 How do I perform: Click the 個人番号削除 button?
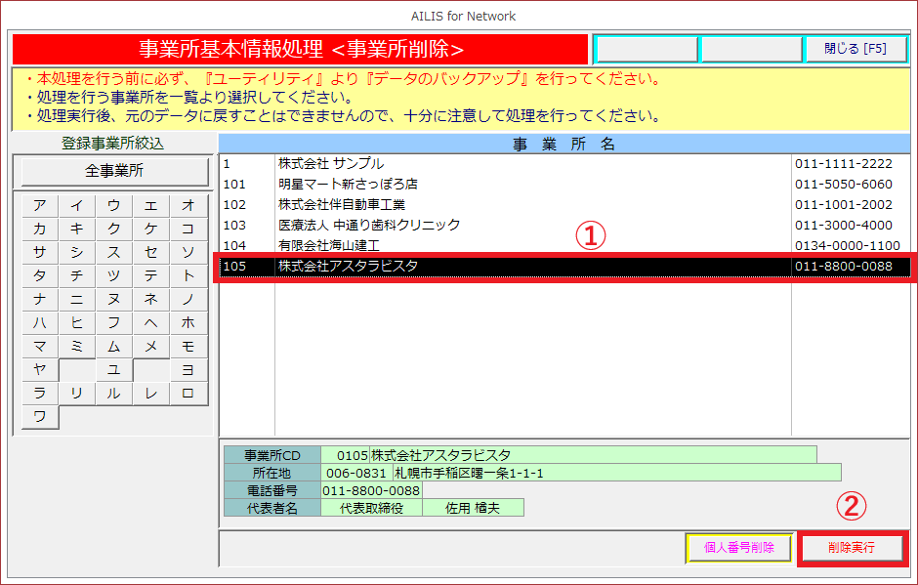click(x=739, y=549)
